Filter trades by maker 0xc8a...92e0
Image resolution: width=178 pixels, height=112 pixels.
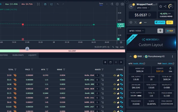(102, 75)
